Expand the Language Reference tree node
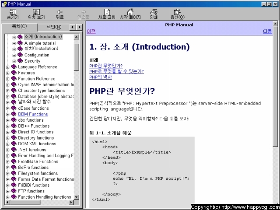This screenshot has height=210, width=280. (8, 67)
